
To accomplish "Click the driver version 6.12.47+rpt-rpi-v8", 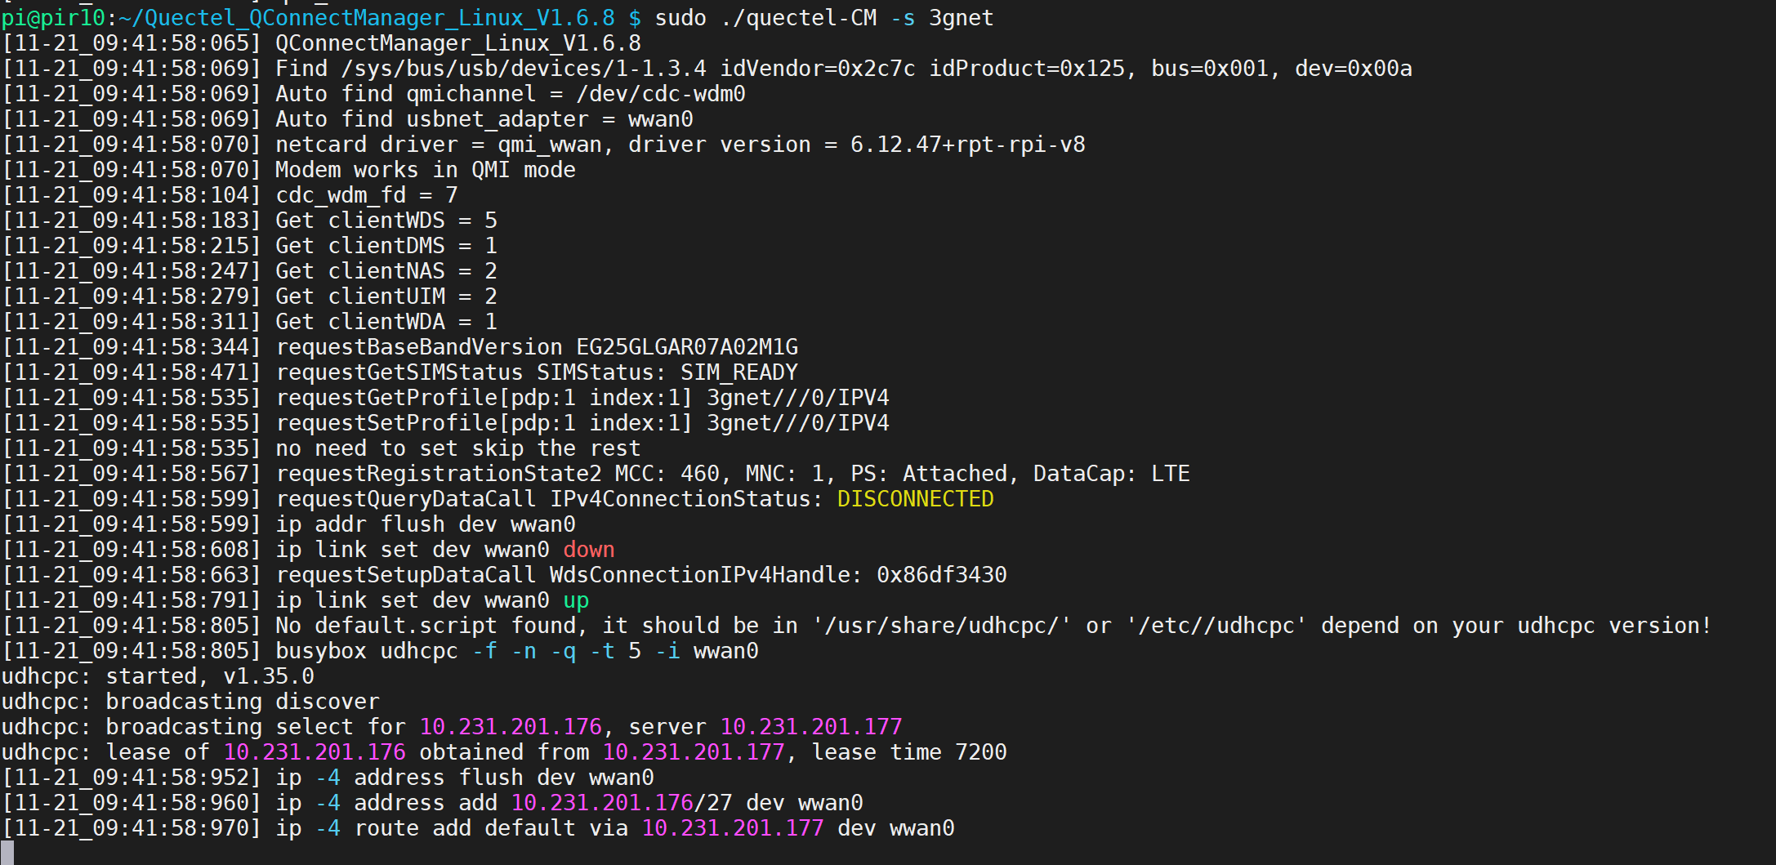I will (x=967, y=145).
